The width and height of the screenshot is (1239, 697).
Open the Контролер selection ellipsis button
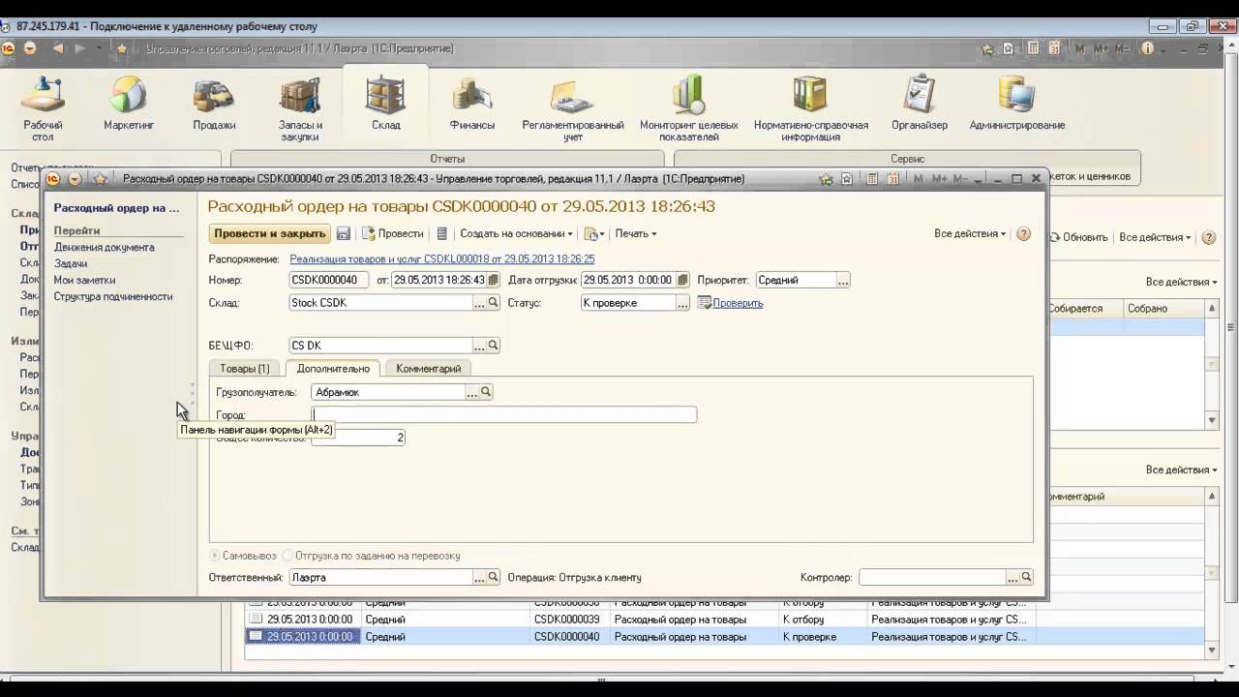pyautogui.click(x=1012, y=577)
